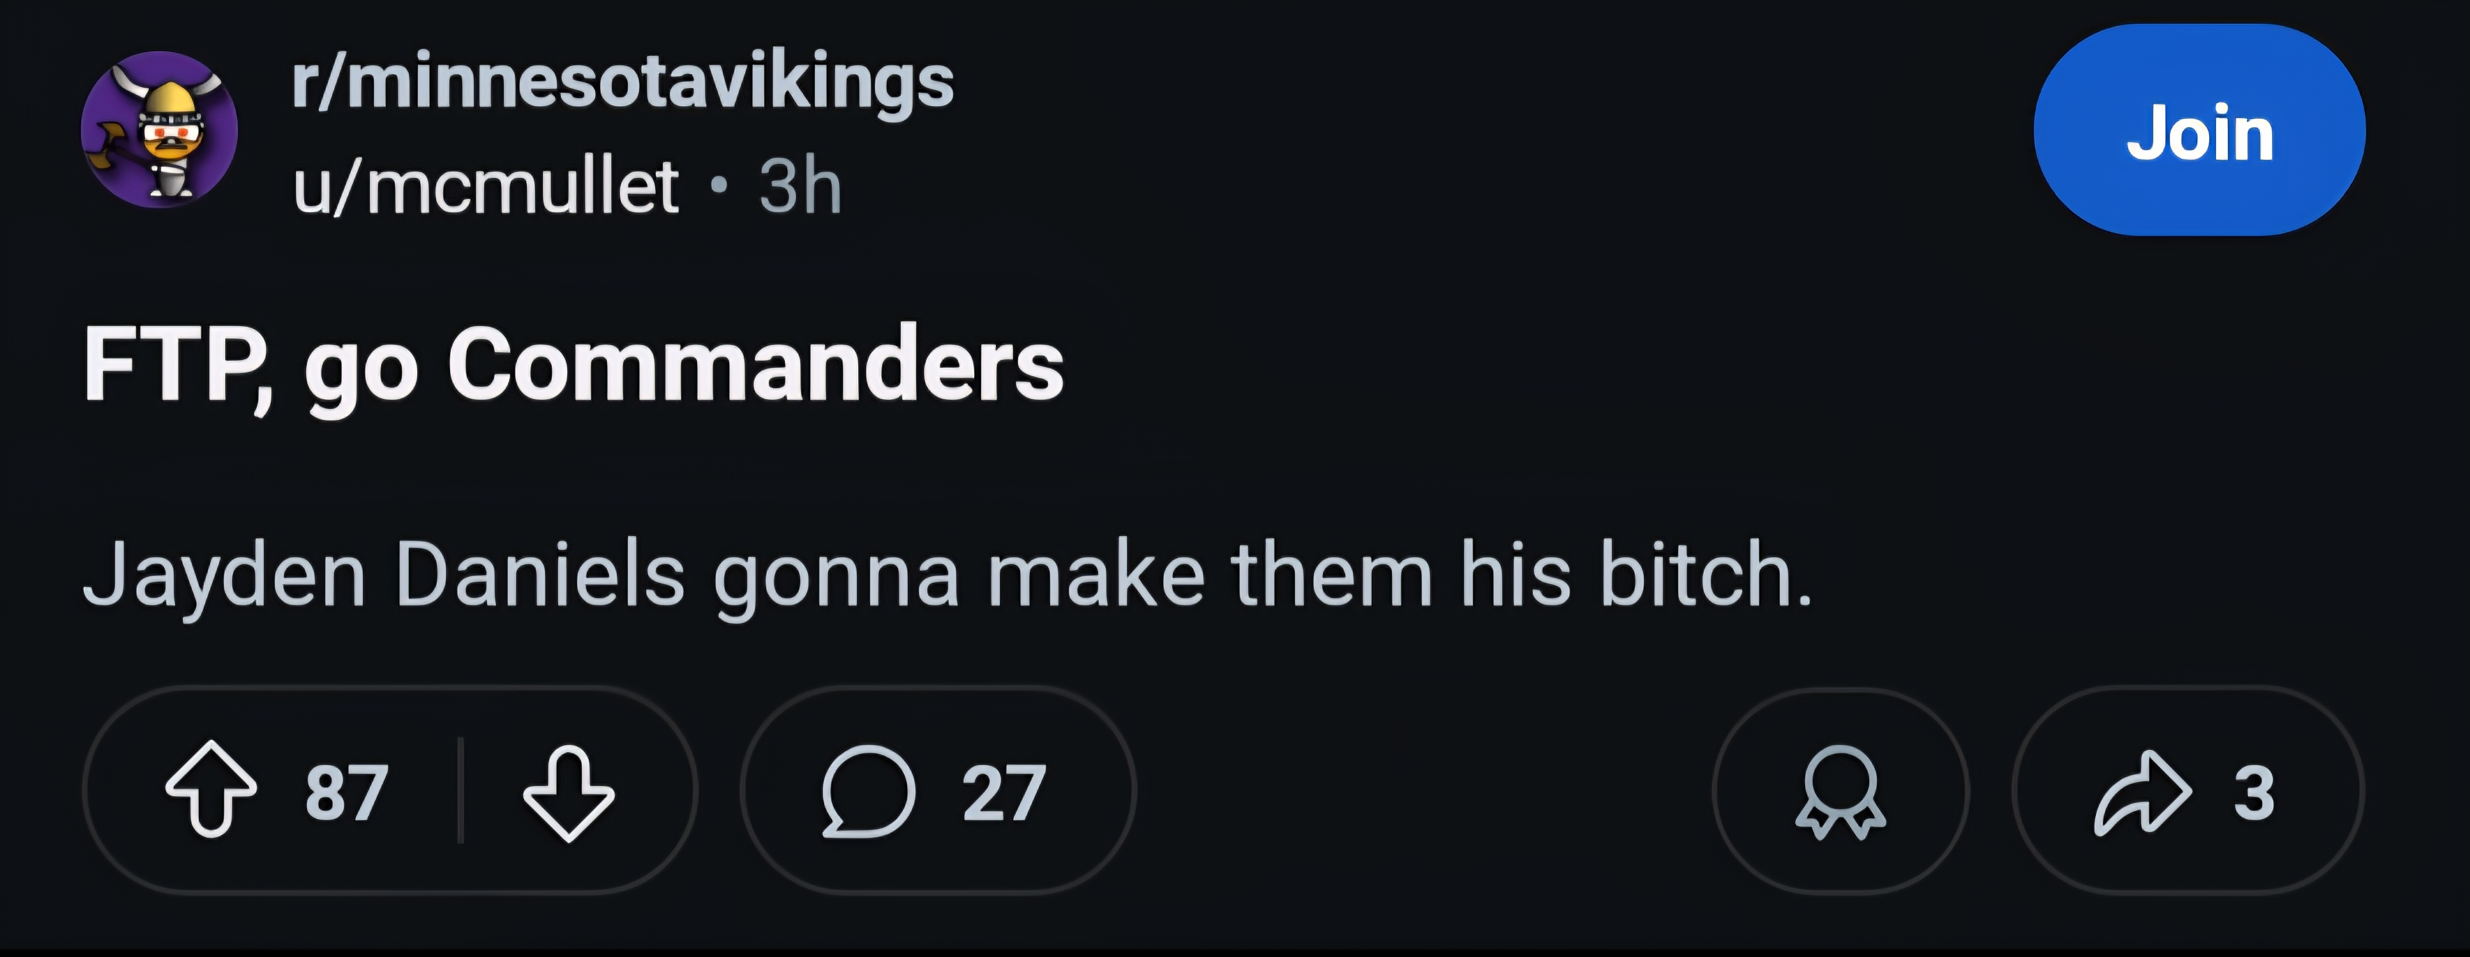Screen dimensions: 2470x957
Task: Click the share count showing 3
Action: pos(2254,793)
